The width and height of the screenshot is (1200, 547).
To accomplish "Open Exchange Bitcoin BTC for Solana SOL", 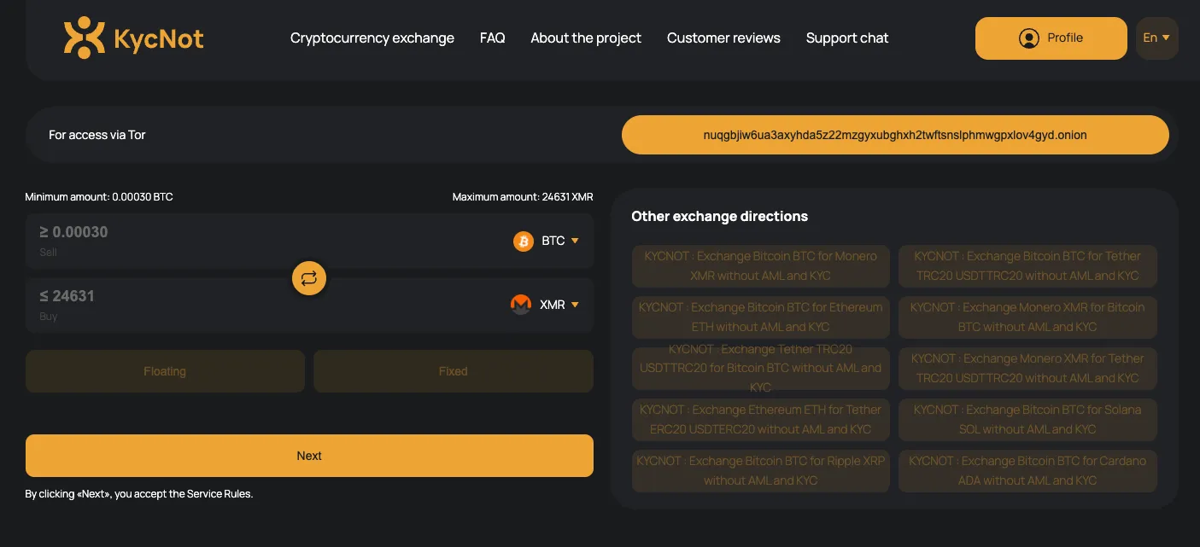I will 1027,420.
